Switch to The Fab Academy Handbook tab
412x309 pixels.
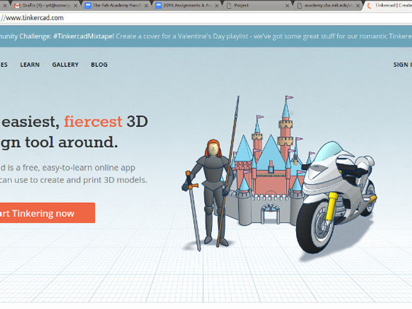click(x=117, y=5)
